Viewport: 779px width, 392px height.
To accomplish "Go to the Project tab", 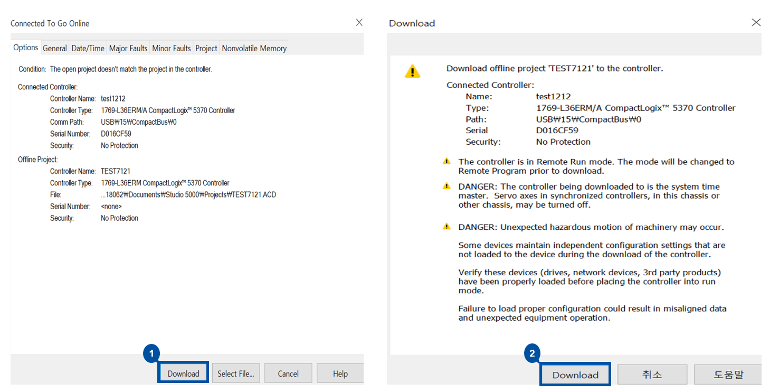I will [x=206, y=48].
